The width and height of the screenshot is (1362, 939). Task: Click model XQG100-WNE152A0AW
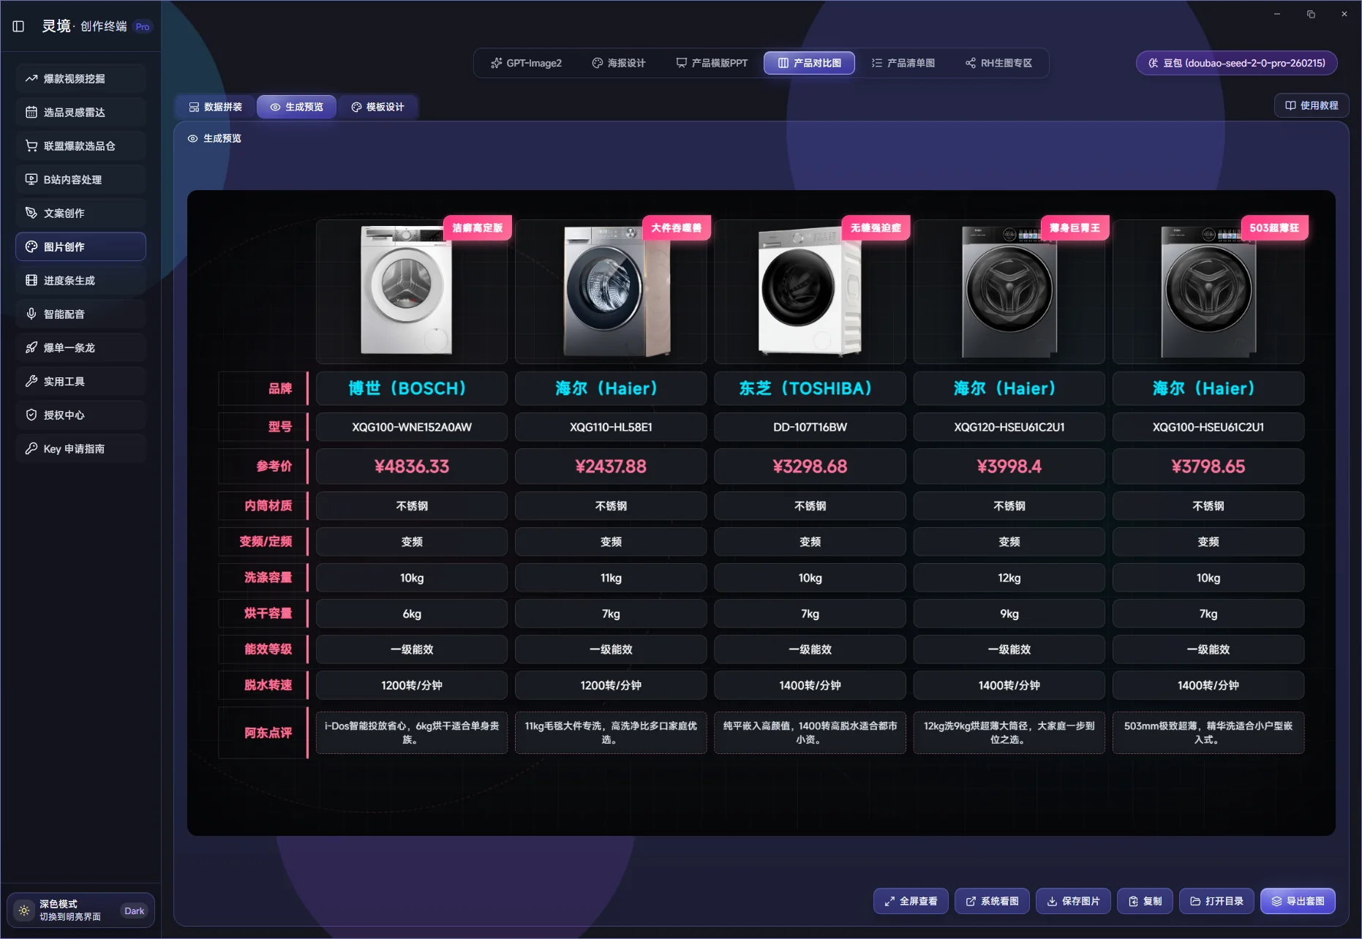point(412,427)
